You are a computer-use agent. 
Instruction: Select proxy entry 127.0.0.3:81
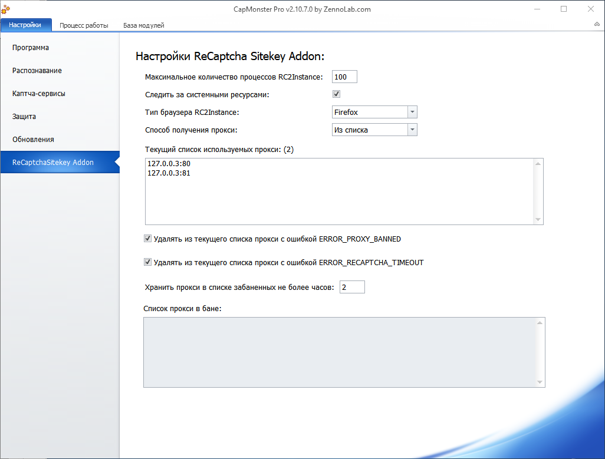coord(169,173)
